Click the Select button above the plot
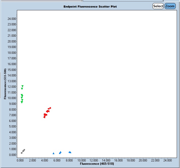The width and height of the screenshot is (180, 168). [158, 6]
